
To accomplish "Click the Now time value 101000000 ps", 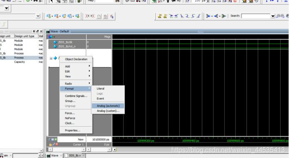I will (x=101, y=139).
